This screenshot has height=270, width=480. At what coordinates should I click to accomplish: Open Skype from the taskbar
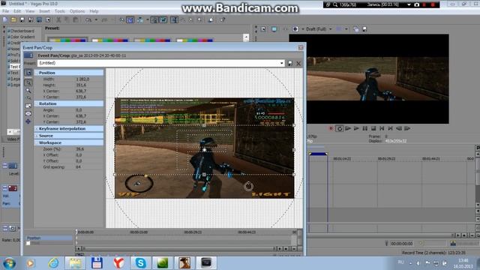[x=140, y=262]
